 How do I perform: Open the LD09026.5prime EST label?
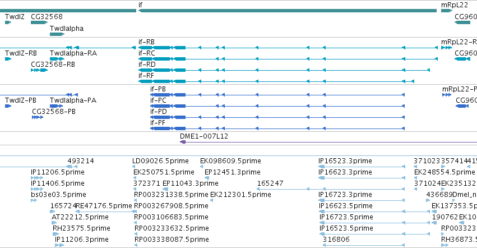[161, 161]
